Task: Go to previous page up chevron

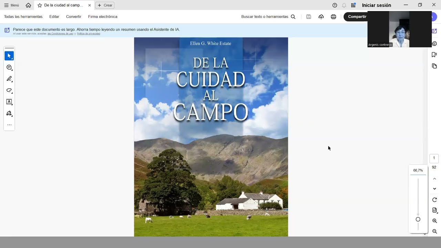Action: click(x=434, y=179)
